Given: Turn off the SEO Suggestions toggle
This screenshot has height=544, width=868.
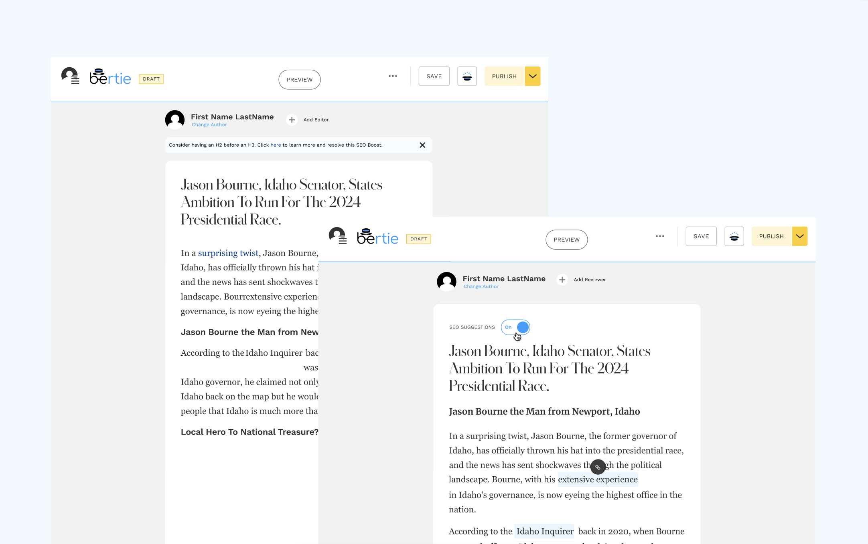Looking at the screenshot, I should (515, 327).
